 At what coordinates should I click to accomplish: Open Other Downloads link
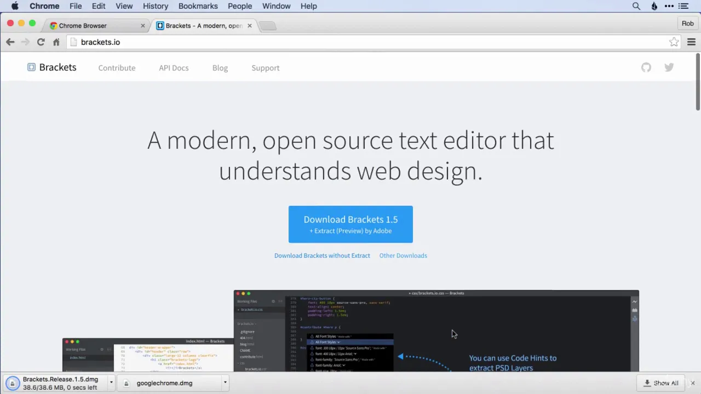(x=403, y=256)
